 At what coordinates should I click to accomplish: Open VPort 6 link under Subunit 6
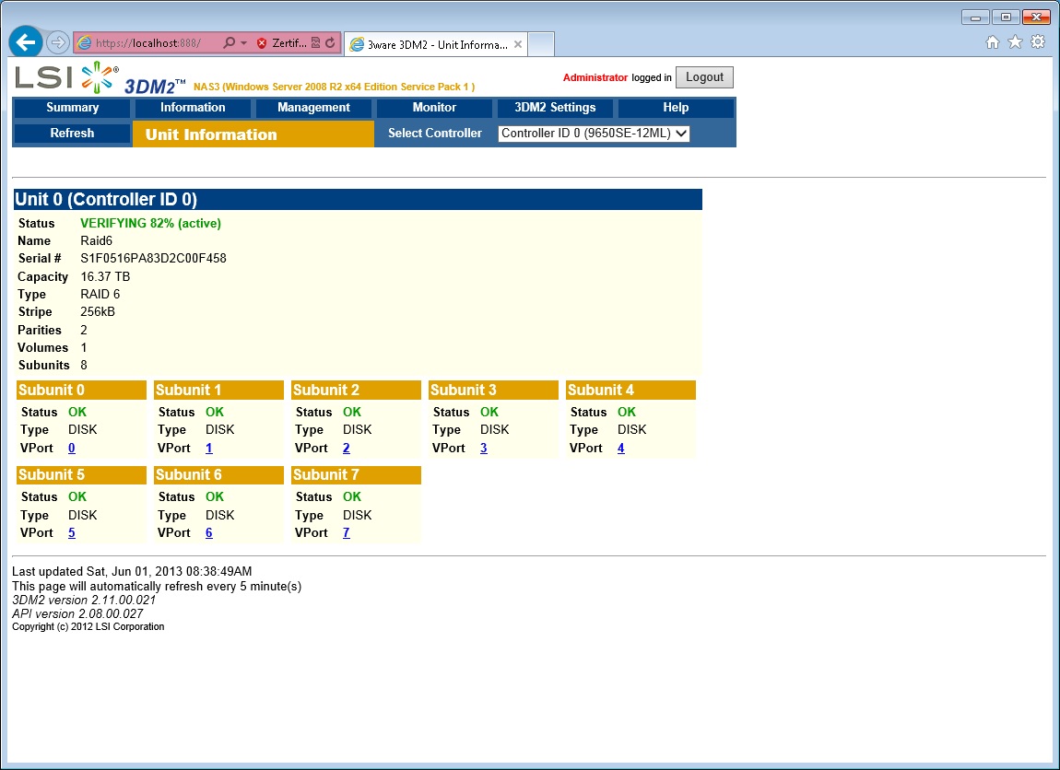coord(209,533)
